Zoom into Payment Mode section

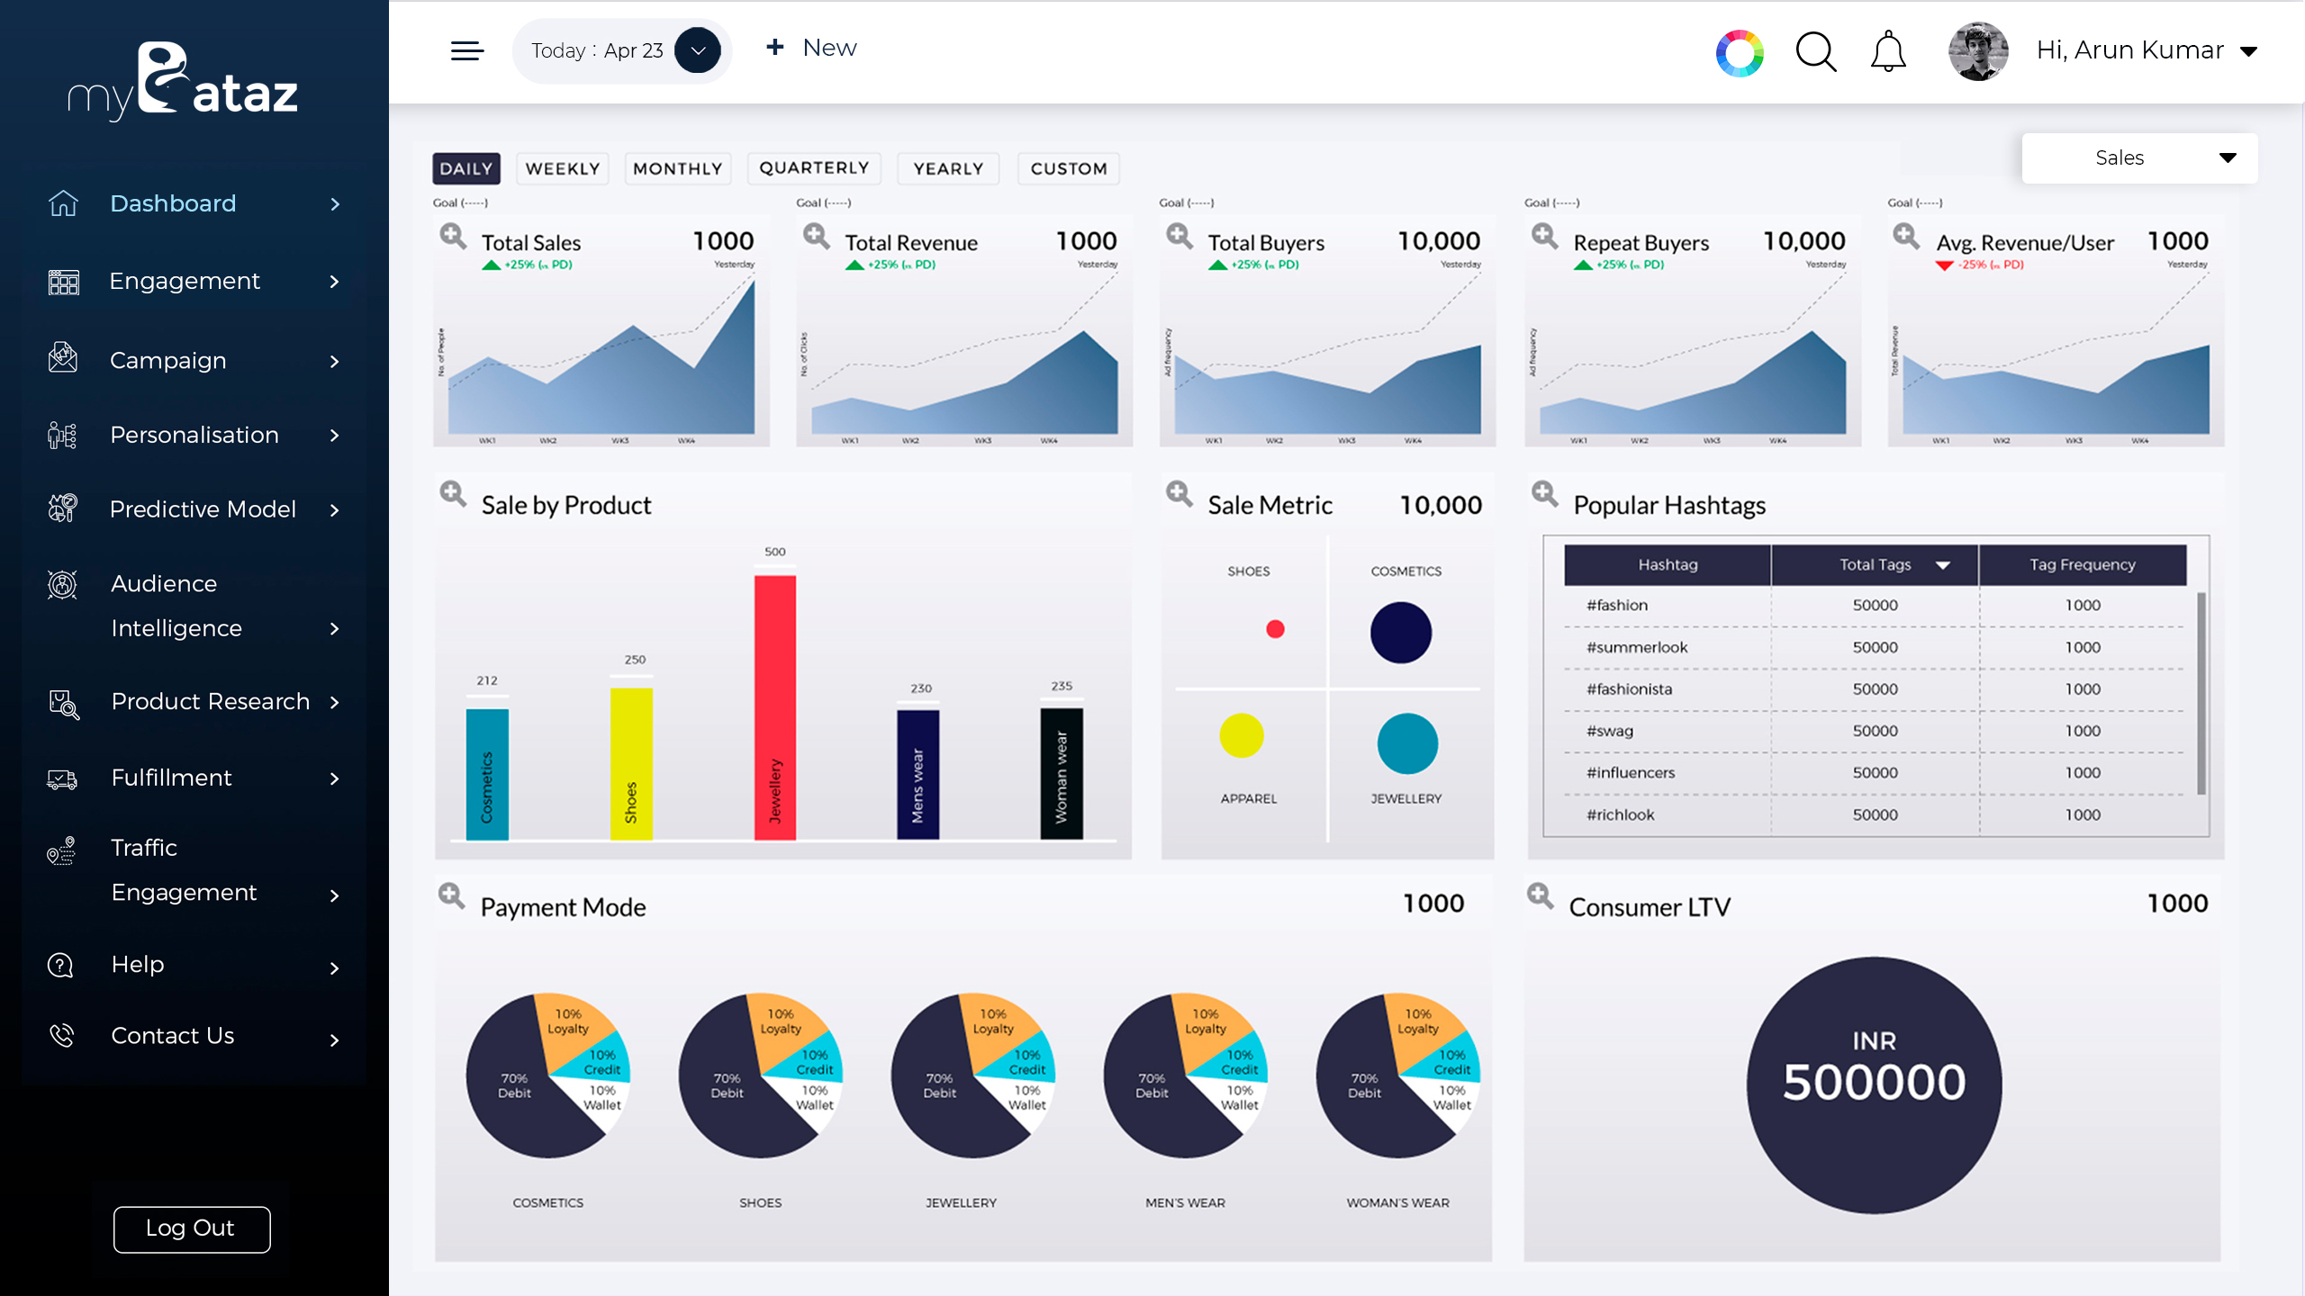pos(452,896)
